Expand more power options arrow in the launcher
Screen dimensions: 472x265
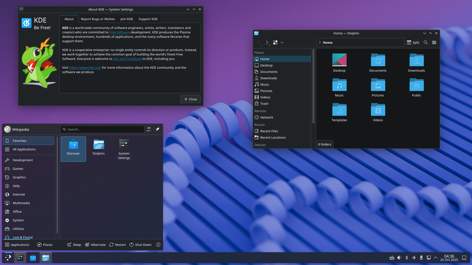(x=158, y=245)
